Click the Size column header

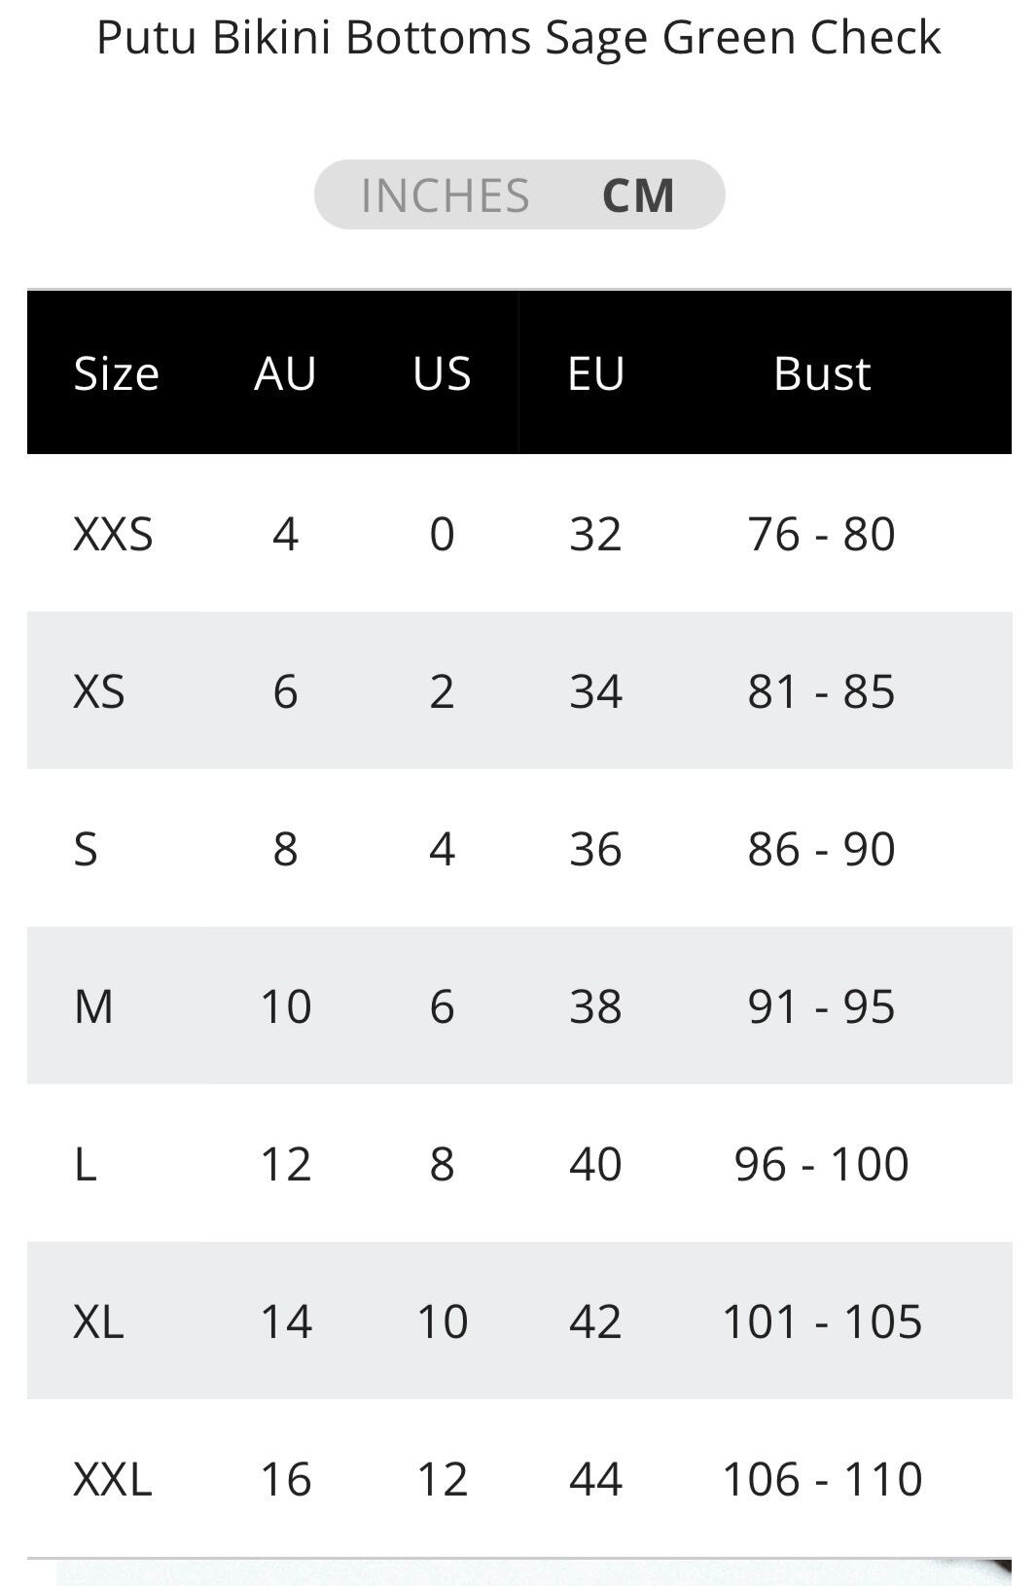[117, 373]
